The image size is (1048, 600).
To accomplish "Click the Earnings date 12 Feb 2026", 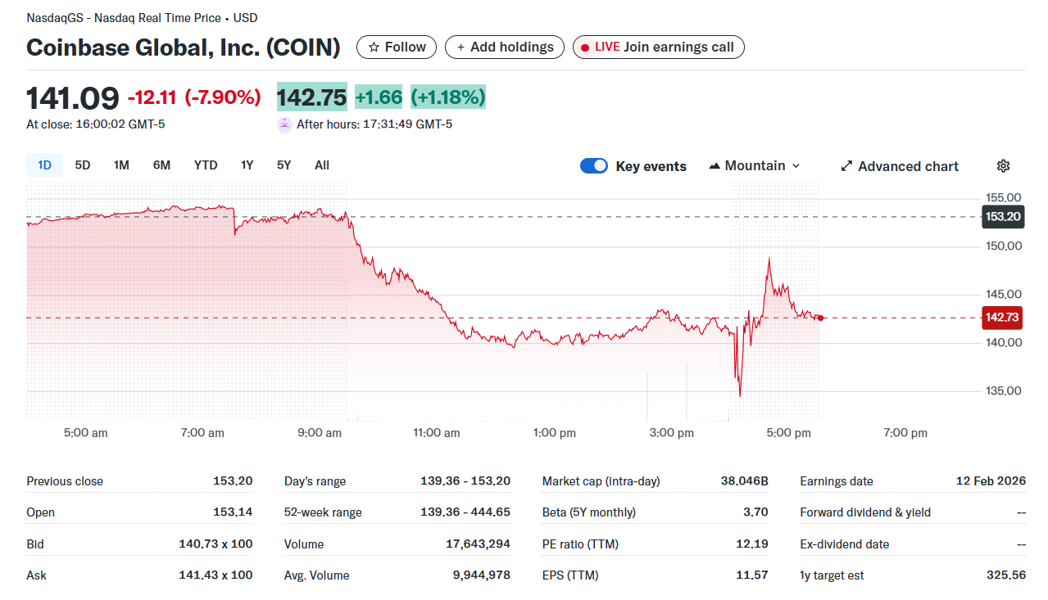I will 991,481.
